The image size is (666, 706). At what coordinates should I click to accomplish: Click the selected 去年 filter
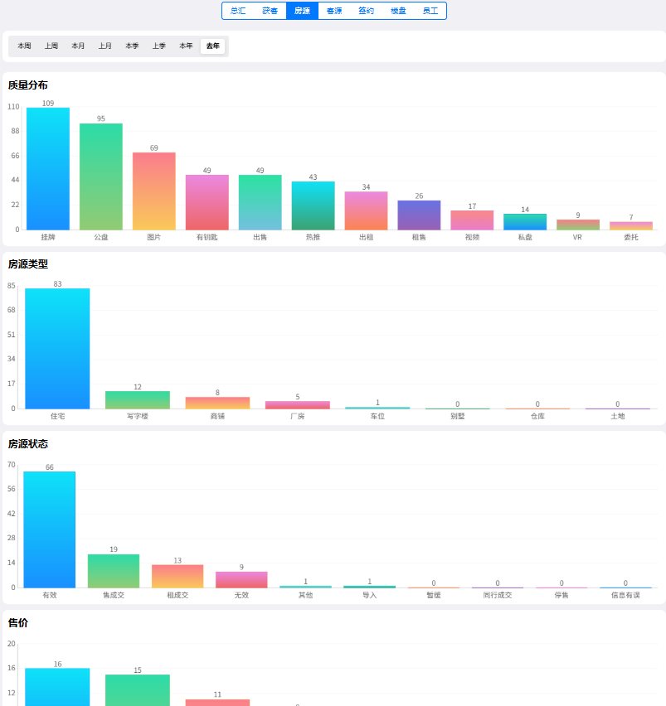[x=212, y=46]
